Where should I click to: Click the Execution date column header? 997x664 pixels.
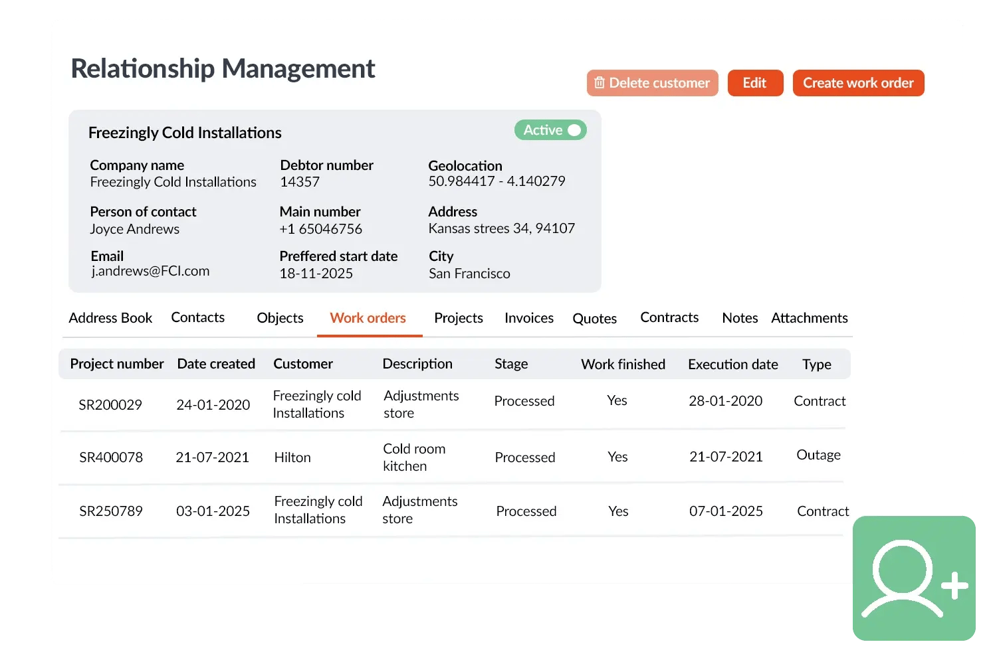[732, 365]
